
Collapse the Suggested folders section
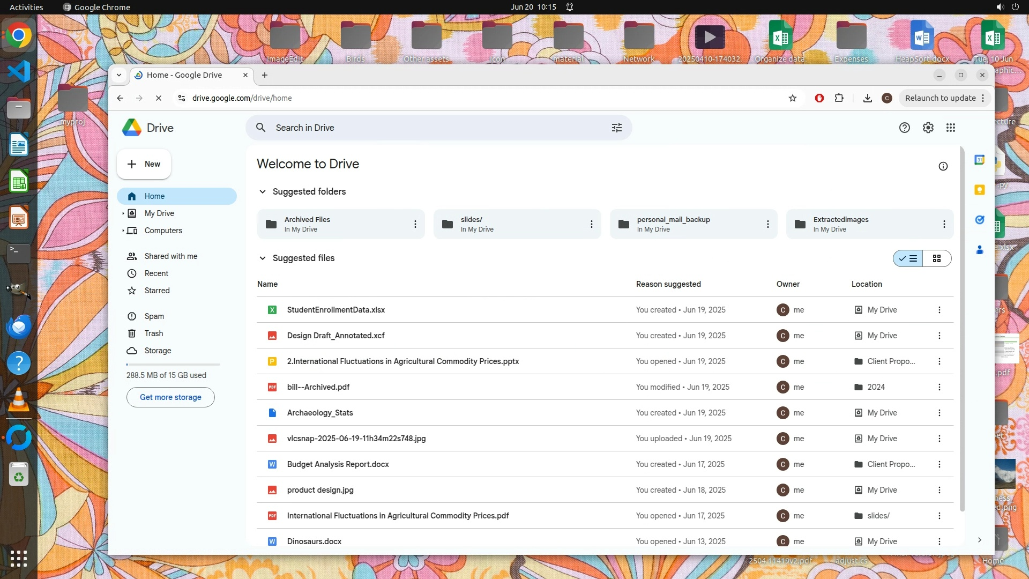262,191
